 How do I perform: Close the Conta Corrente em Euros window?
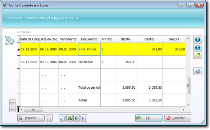199,5
